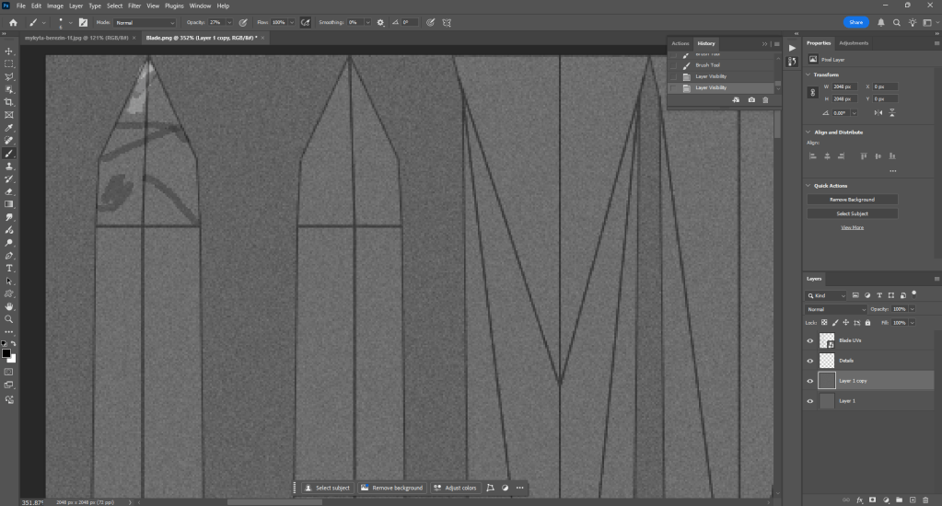
Task: Click the Select Subject button in Properties
Action: tap(852, 213)
